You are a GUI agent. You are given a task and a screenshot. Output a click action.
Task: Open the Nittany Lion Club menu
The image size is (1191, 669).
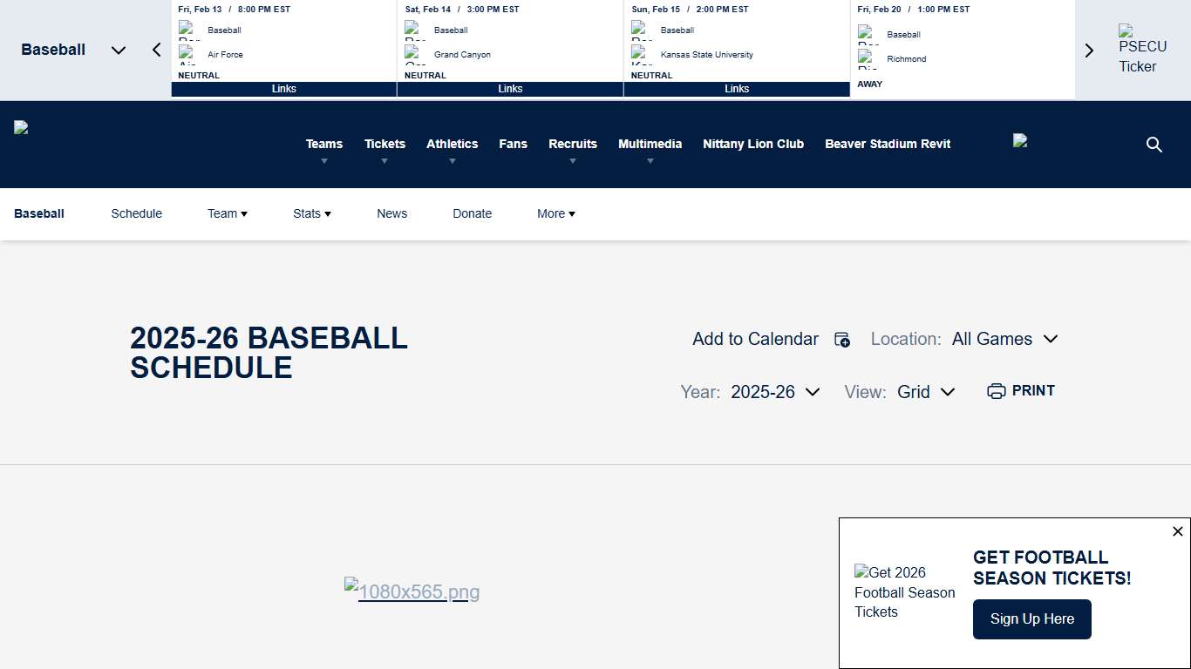click(x=753, y=144)
